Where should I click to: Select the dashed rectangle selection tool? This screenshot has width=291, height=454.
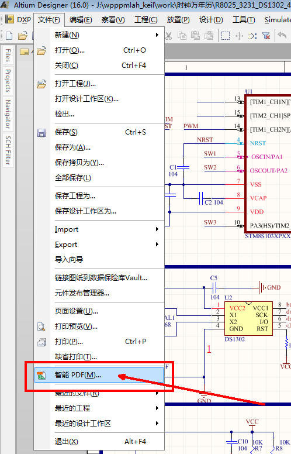coord(226,36)
